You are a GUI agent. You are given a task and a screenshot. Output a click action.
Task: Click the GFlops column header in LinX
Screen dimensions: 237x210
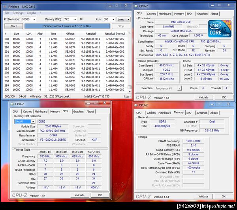(70, 34)
